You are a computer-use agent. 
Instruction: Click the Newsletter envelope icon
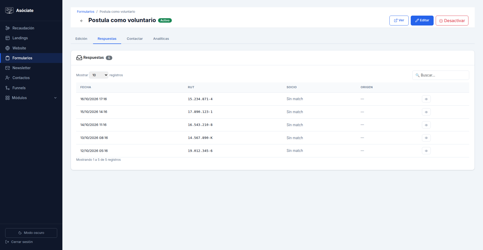[x=8, y=68]
